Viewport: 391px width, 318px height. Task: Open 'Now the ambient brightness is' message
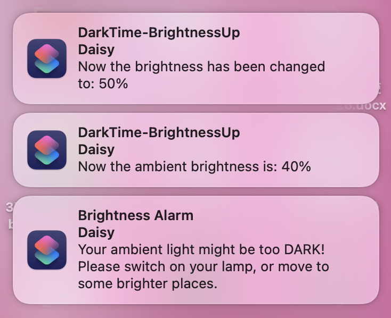pyautogui.click(x=194, y=166)
